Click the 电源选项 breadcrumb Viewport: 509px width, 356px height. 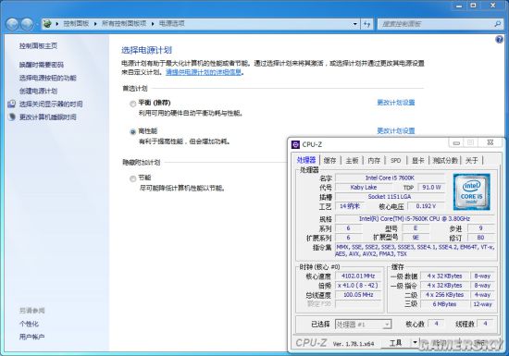click(x=172, y=24)
